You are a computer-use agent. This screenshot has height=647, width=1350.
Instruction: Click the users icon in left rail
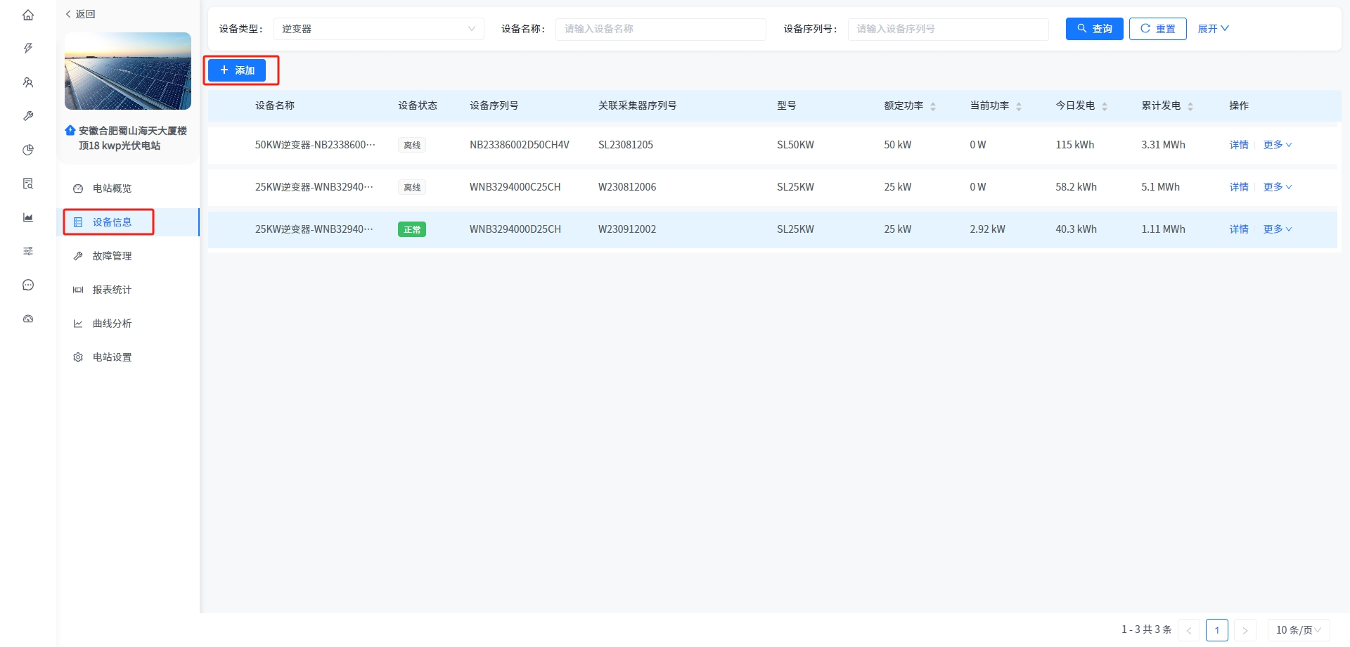click(x=28, y=82)
